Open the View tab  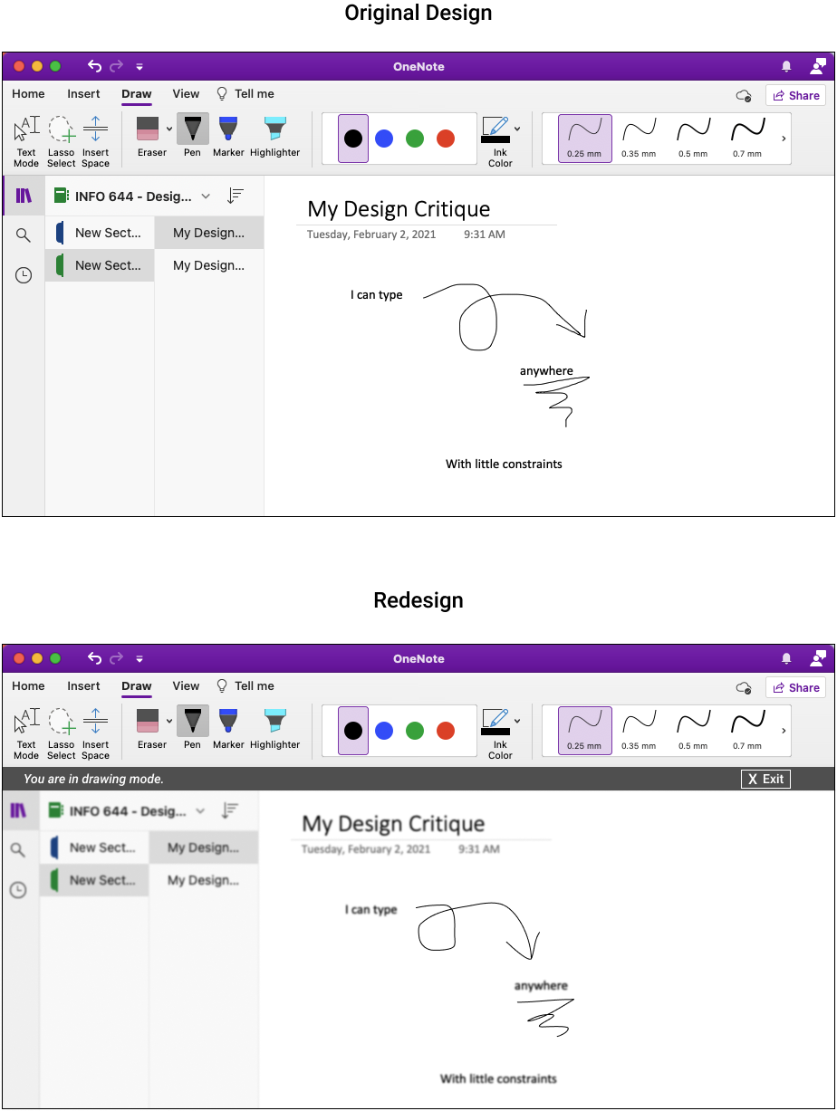pos(186,94)
